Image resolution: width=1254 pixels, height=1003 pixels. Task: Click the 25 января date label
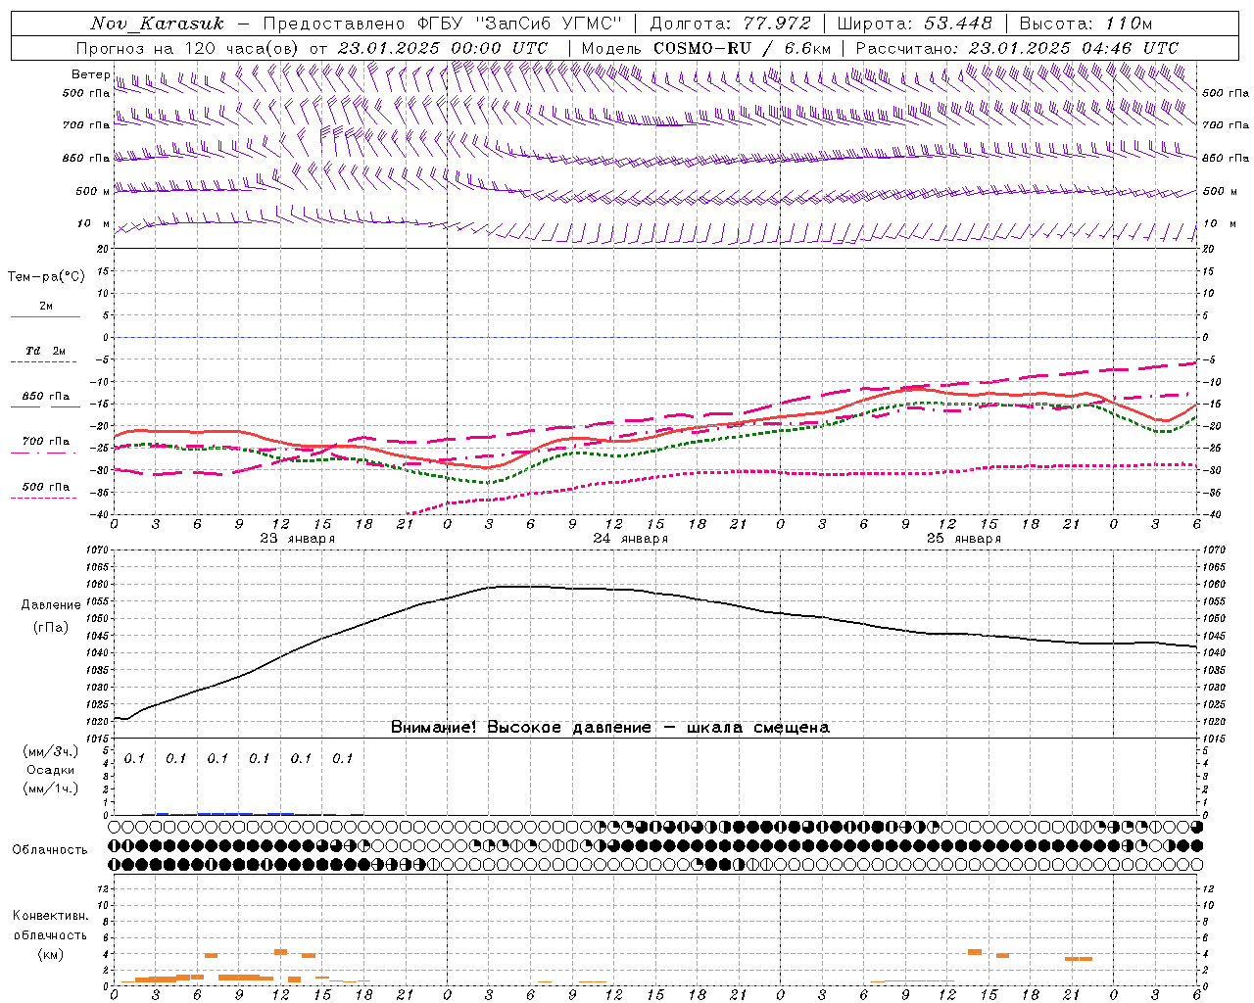coord(964,539)
